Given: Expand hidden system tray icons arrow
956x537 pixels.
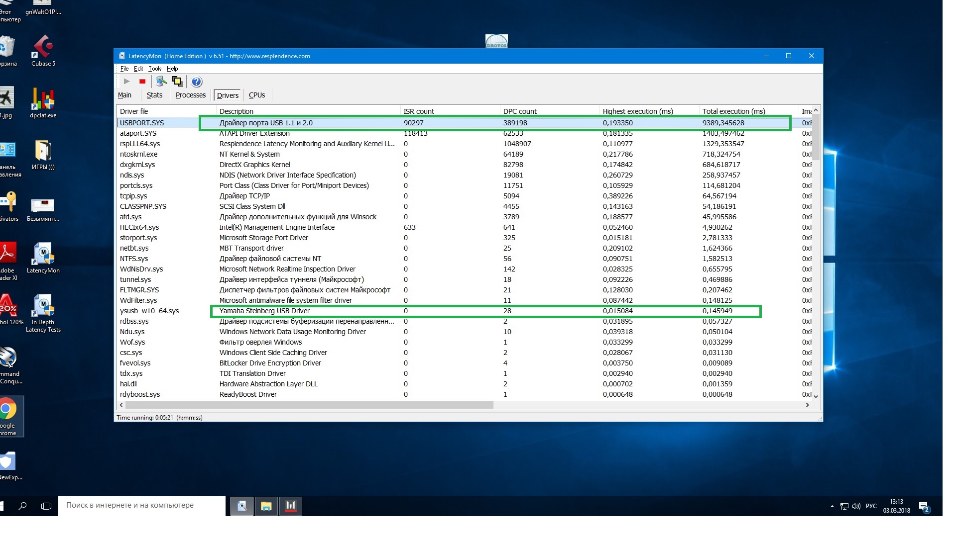Looking at the screenshot, I should (832, 506).
